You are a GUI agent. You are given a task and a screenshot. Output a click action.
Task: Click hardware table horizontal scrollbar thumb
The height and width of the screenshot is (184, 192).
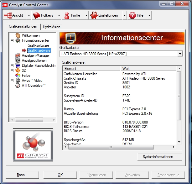pyautogui.click(x=111, y=147)
